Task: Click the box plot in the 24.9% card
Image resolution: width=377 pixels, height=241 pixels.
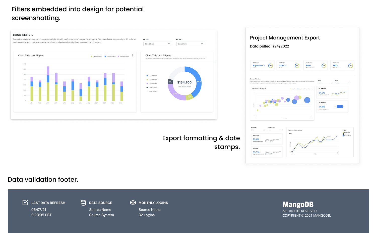Action: point(340,107)
